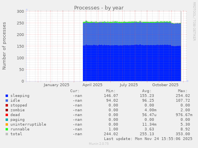Image resolution: width=198 pixels, height=148 pixels.
Task: Click the 'Number of processes' axis label
Action: (x=4, y=46)
